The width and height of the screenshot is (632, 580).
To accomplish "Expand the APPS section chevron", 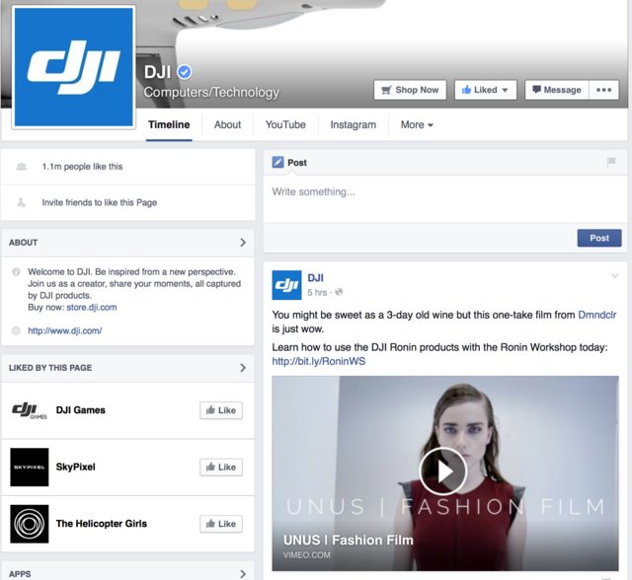I will [243, 573].
